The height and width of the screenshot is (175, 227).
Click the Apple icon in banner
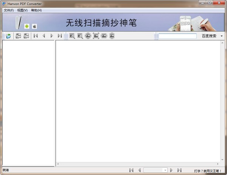click(34, 26)
